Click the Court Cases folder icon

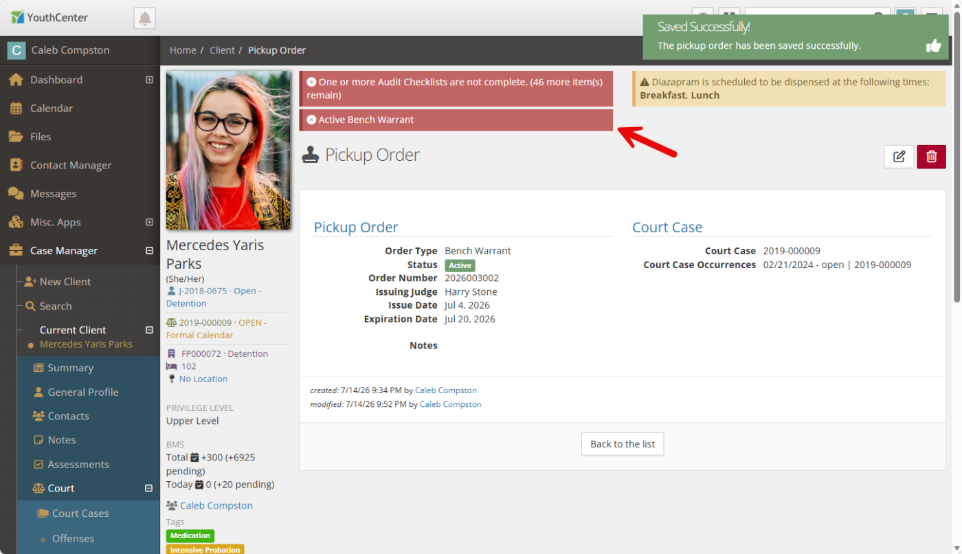(43, 513)
